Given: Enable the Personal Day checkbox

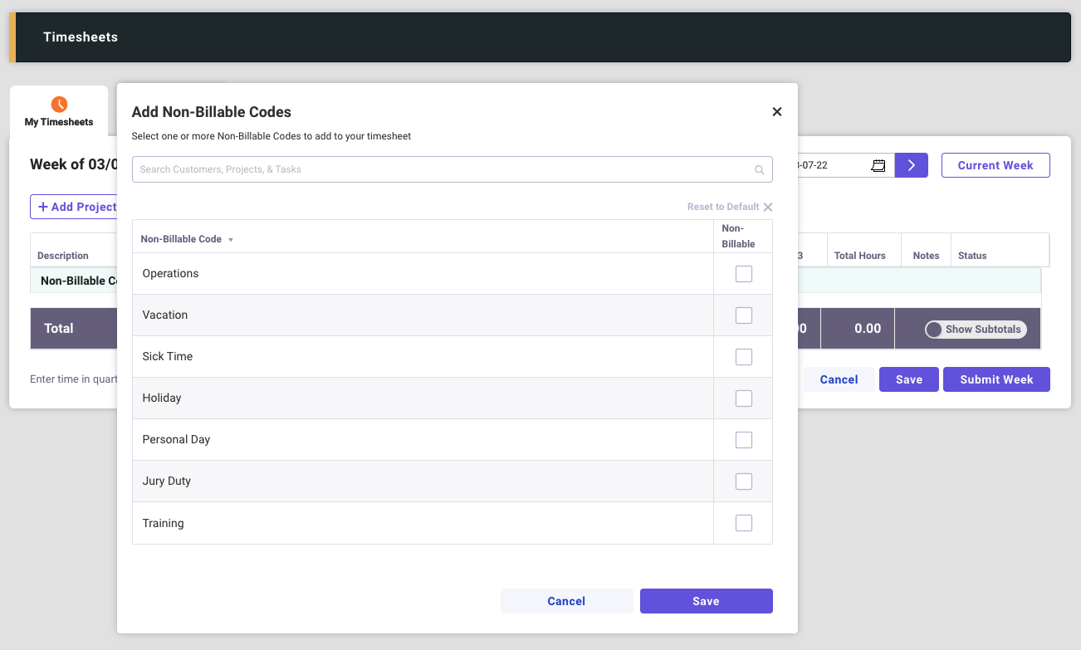Looking at the screenshot, I should [744, 440].
